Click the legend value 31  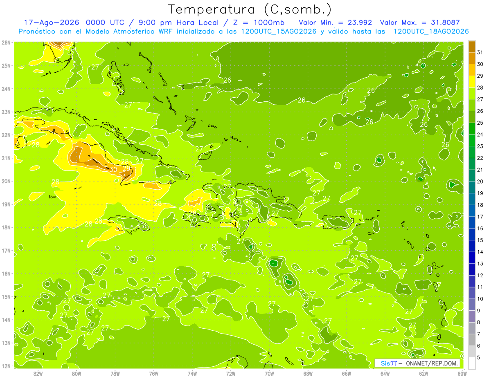click(480, 52)
